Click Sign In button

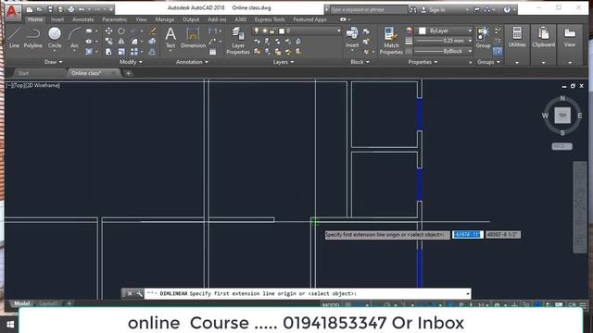point(437,10)
